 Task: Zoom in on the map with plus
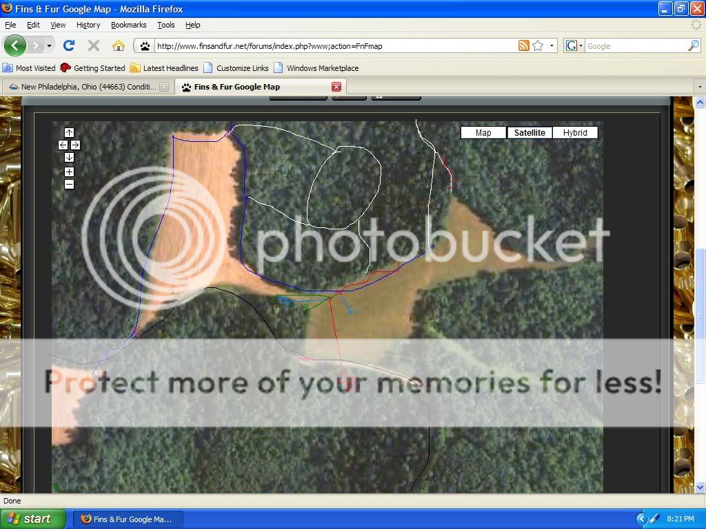[x=69, y=172]
